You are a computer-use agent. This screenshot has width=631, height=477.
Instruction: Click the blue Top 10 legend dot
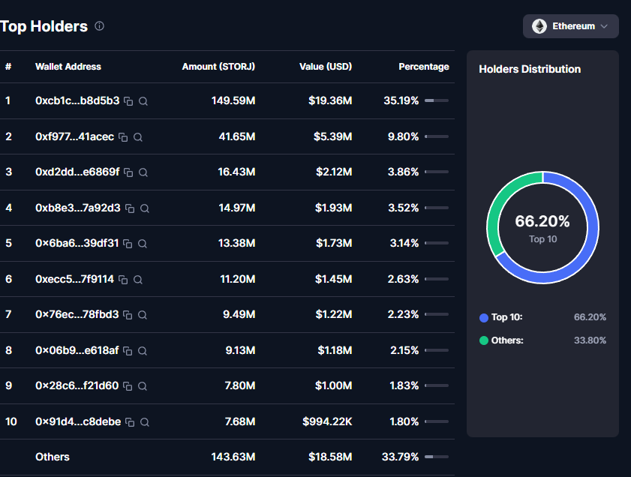pyautogui.click(x=484, y=318)
